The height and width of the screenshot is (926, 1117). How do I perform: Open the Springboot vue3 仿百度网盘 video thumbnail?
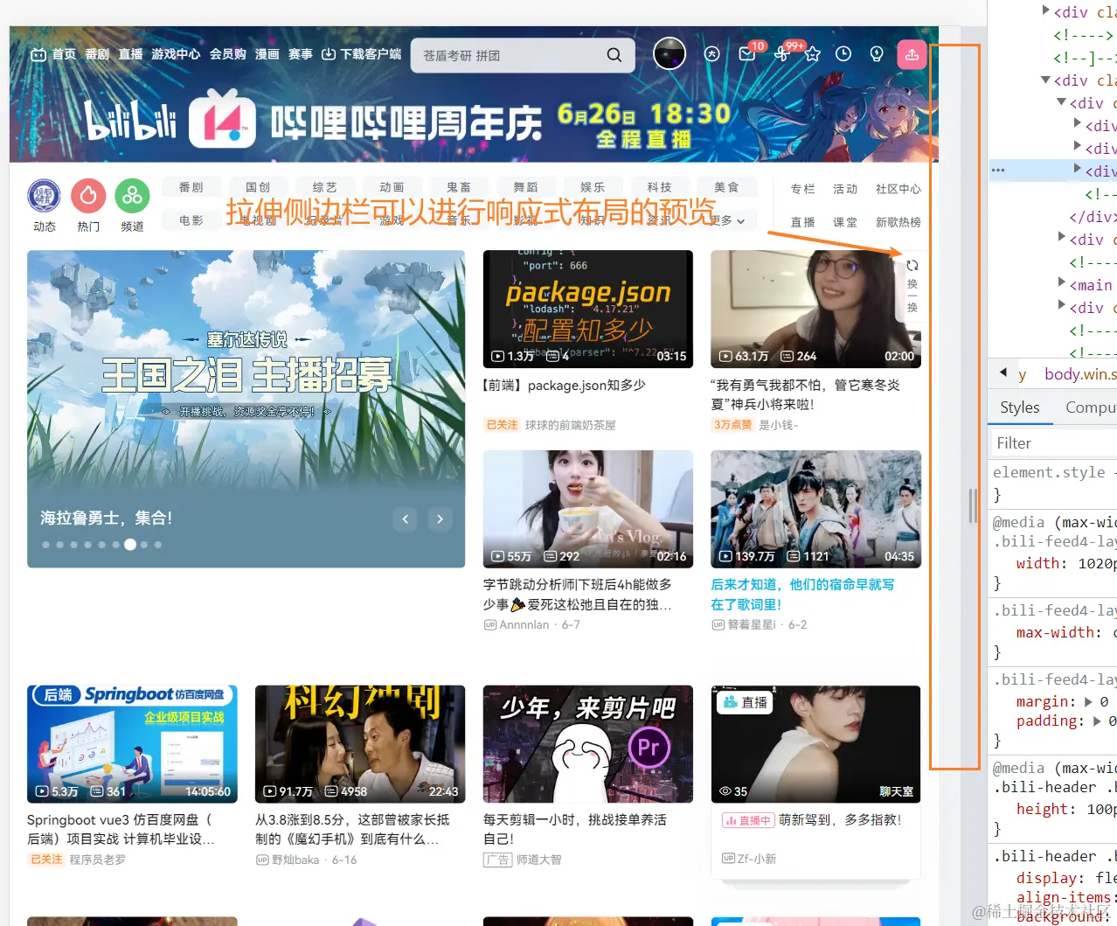[132, 743]
